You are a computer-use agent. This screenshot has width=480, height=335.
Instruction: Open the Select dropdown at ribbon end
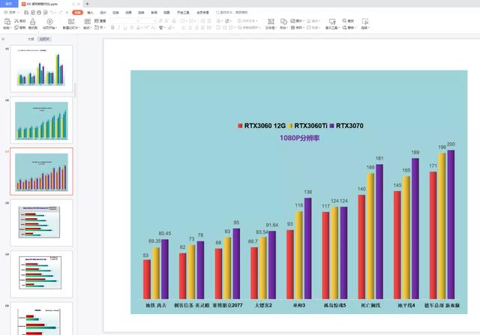[x=365, y=28]
